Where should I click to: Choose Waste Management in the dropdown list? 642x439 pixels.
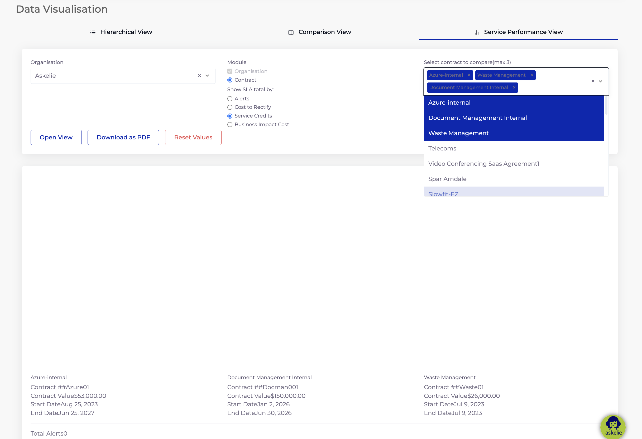tap(514, 133)
